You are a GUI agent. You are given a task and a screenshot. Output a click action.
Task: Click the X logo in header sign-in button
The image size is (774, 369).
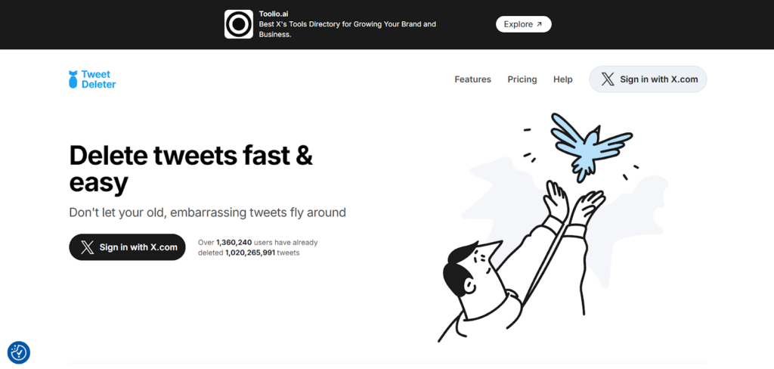(608, 79)
